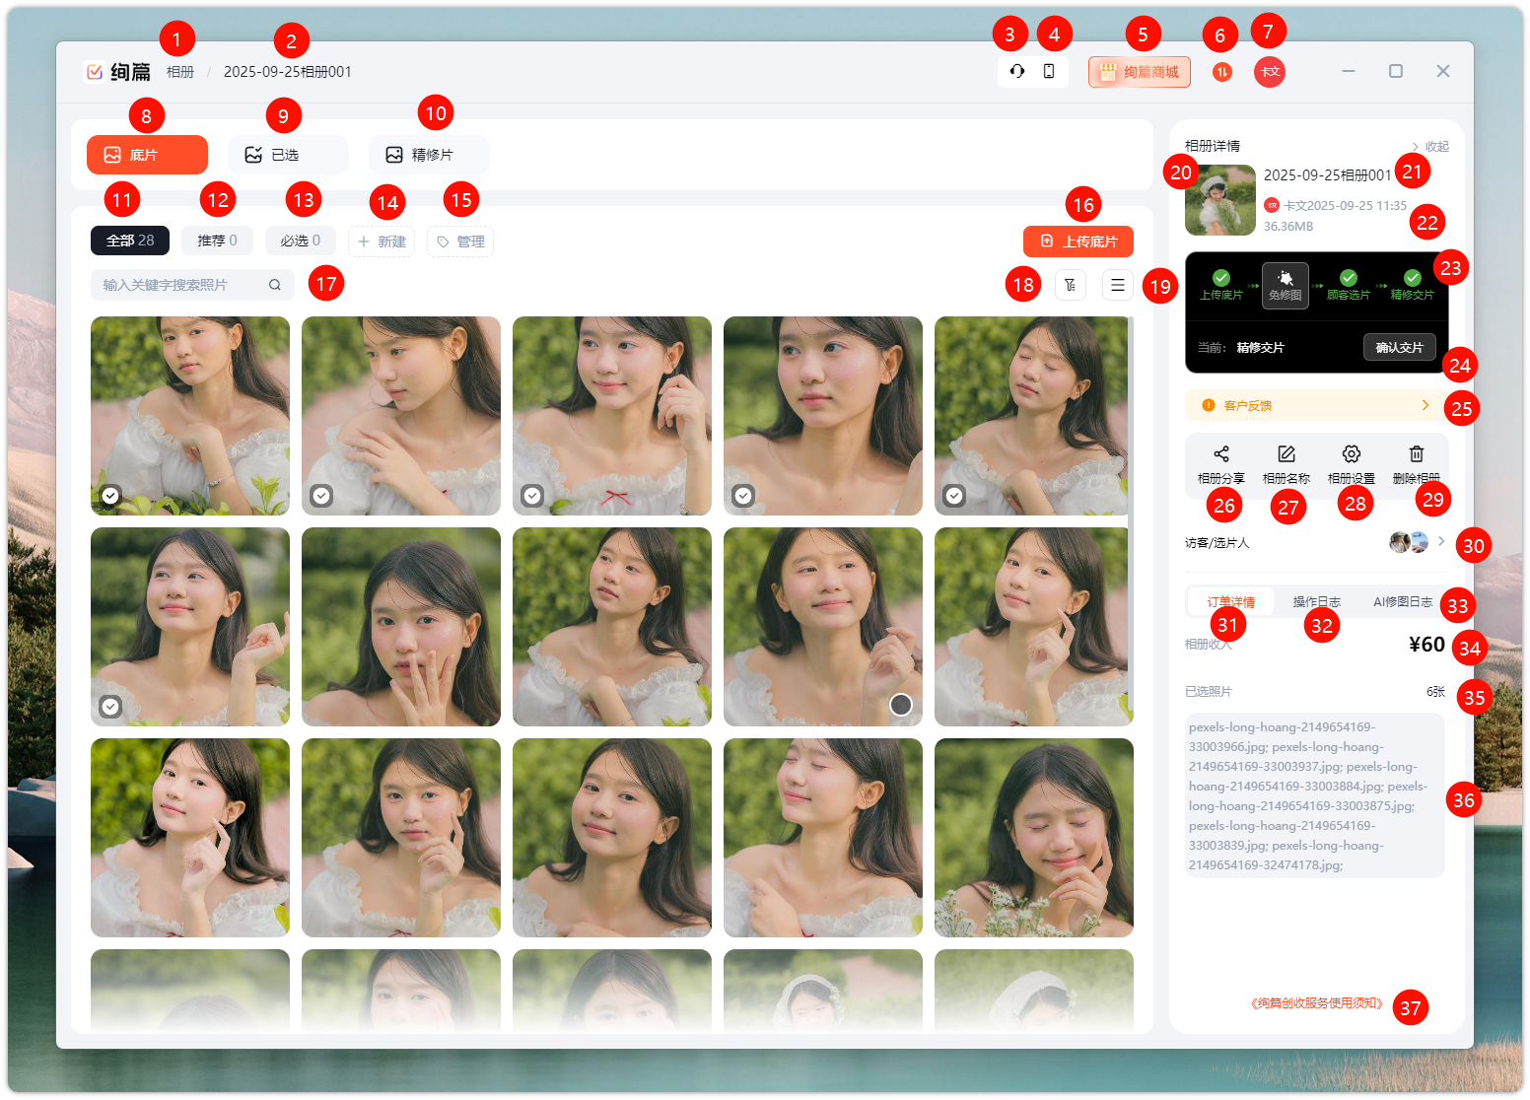This screenshot has width=1530, height=1100.
Task: Toggle selection checkmark on first photo
Action: 111,496
